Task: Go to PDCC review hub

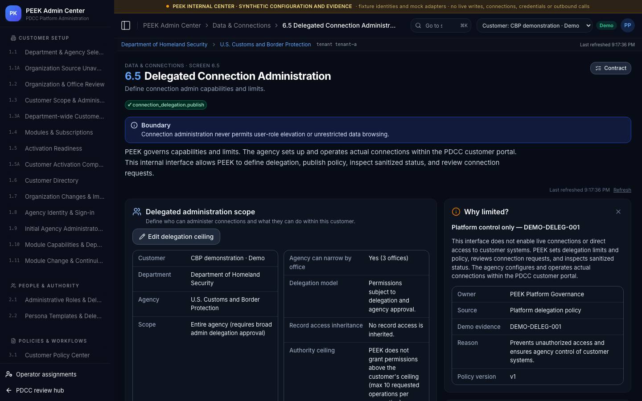Action: [40, 390]
